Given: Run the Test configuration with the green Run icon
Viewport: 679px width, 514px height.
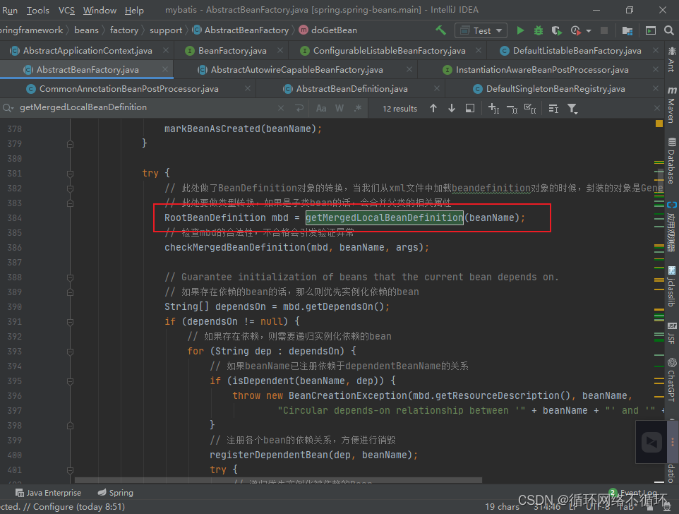Looking at the screenshot, I should coord(521,31).
